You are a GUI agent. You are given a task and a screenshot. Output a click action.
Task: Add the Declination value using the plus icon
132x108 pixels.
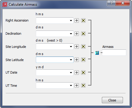77,34
